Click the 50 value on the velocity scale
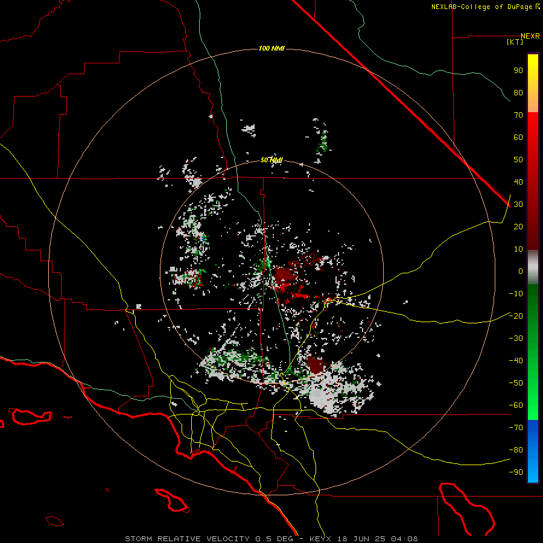This screenshot has width=543, height=543. (x=518, y=160)
